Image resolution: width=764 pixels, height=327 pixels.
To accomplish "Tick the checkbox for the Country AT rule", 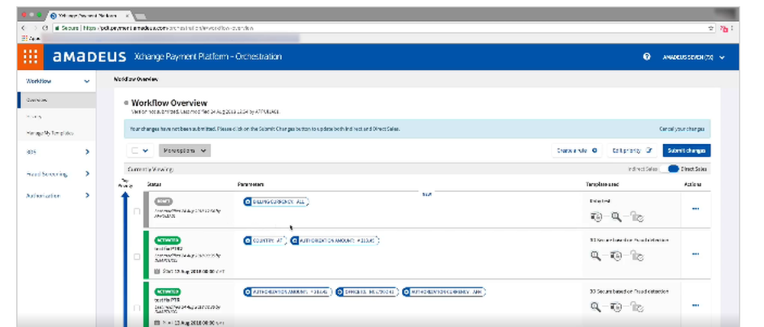I will click(137, 257).
